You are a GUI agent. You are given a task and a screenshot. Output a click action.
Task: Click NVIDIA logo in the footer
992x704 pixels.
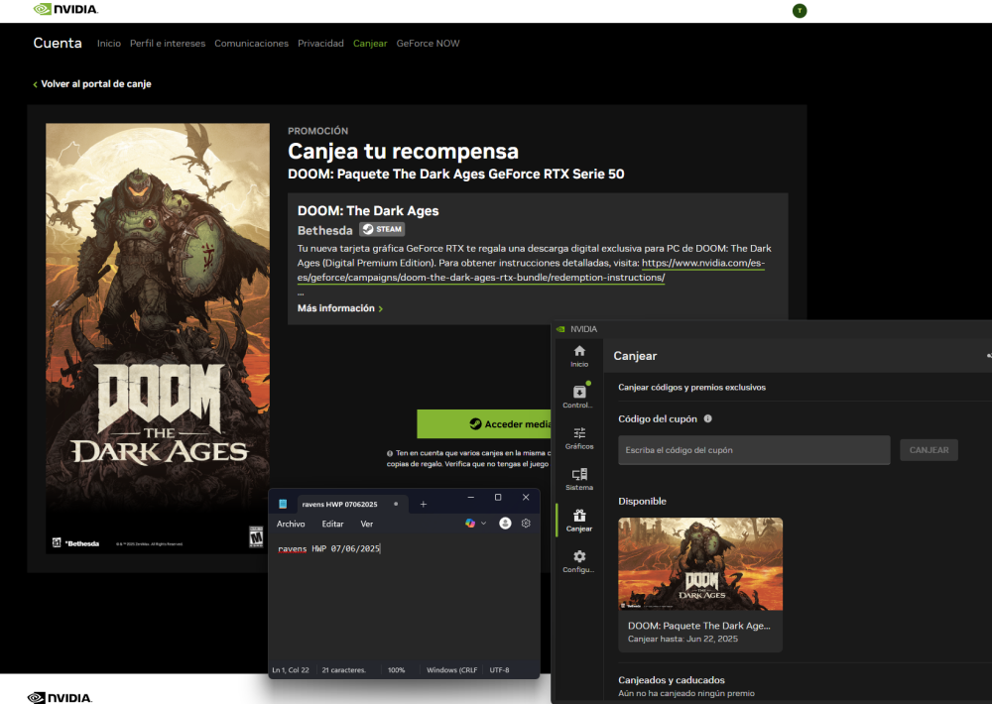coord(61,698)
